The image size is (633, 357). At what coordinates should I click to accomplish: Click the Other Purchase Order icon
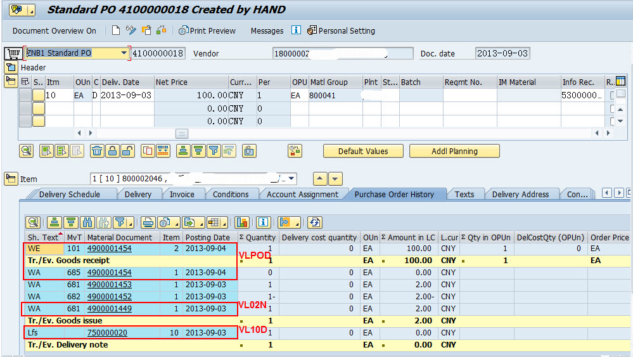point(146,30)
